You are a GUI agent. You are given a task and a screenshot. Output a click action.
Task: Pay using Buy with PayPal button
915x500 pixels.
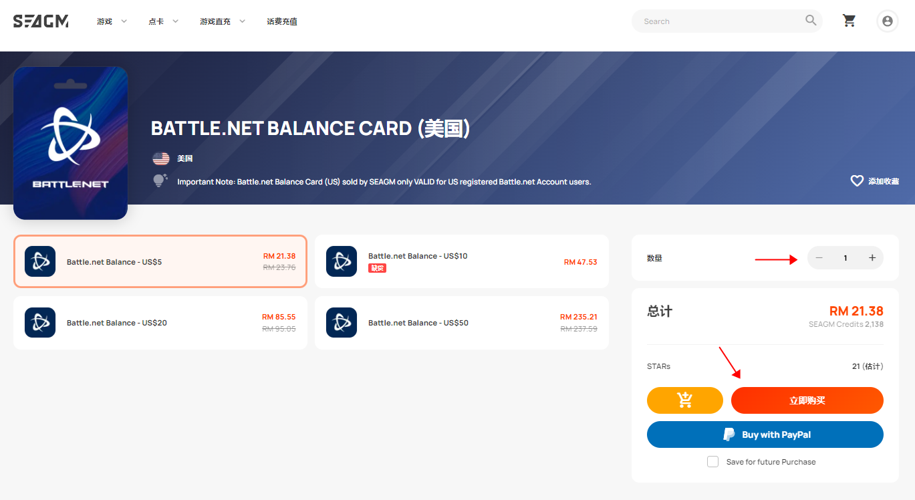coord(765,434)
